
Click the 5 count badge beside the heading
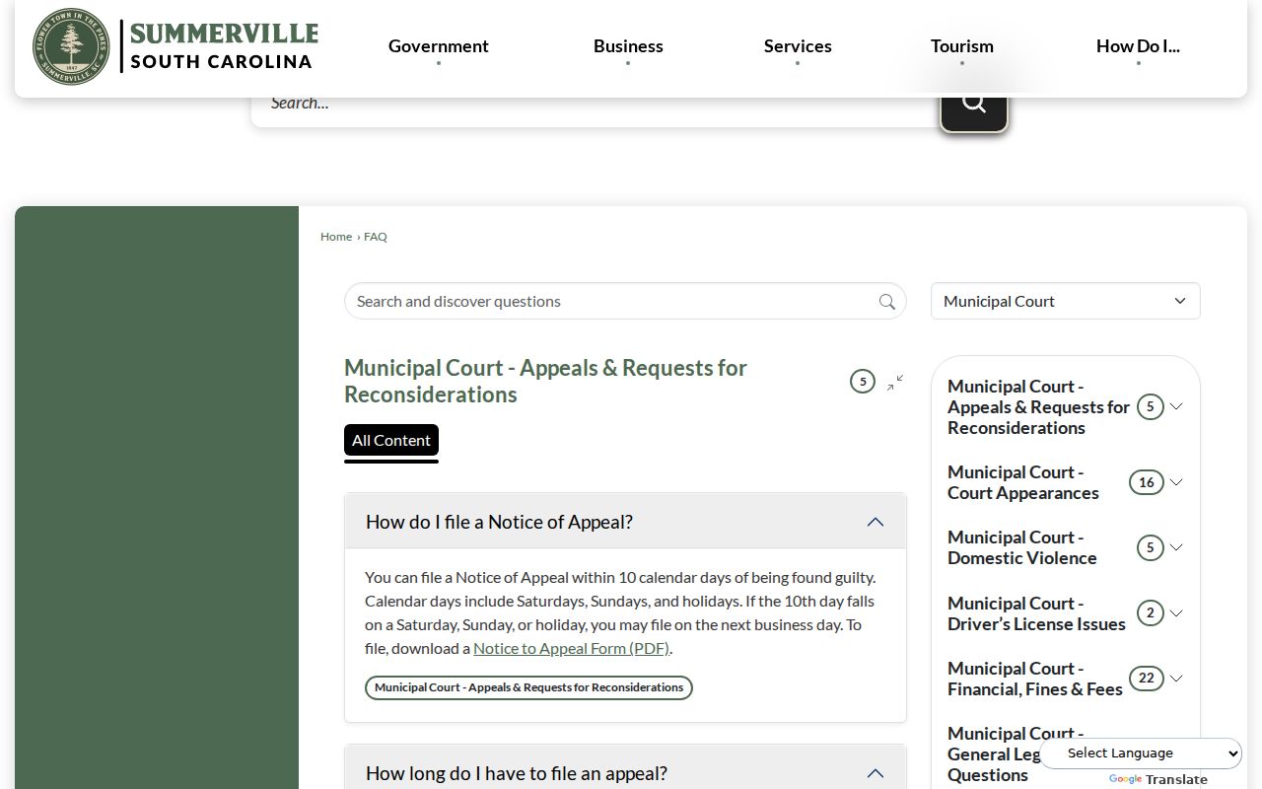(x=863, y=382)
